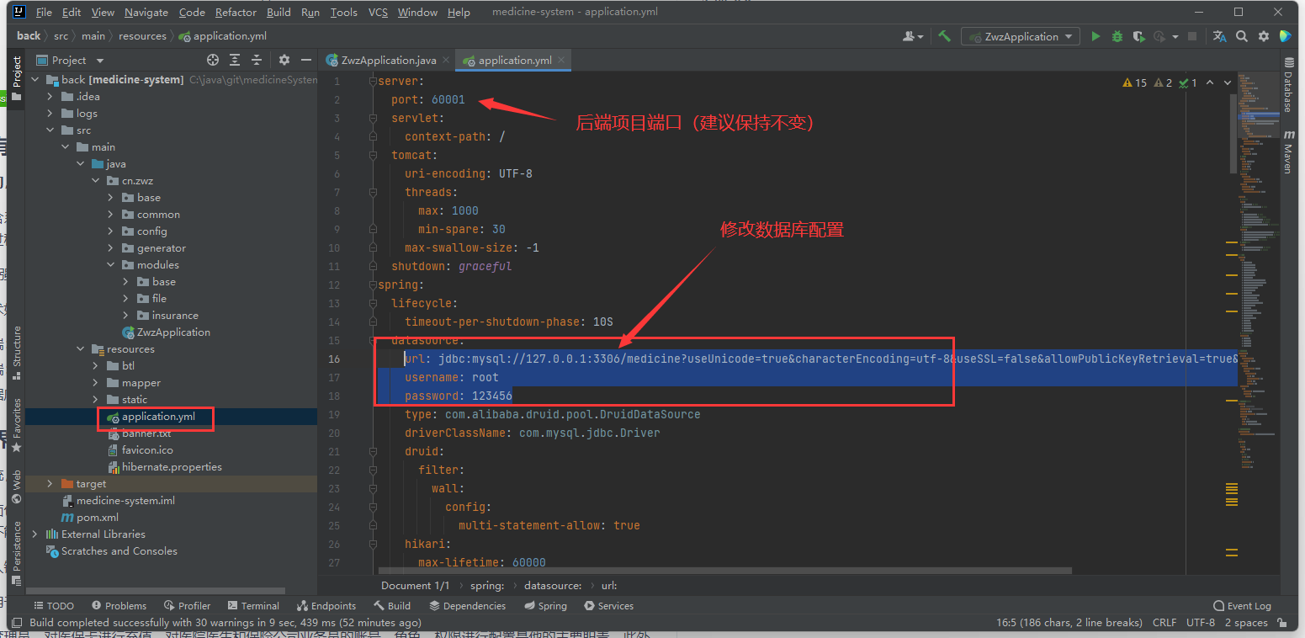
Task: Expand the target folder
Action: tap(50, 483)
